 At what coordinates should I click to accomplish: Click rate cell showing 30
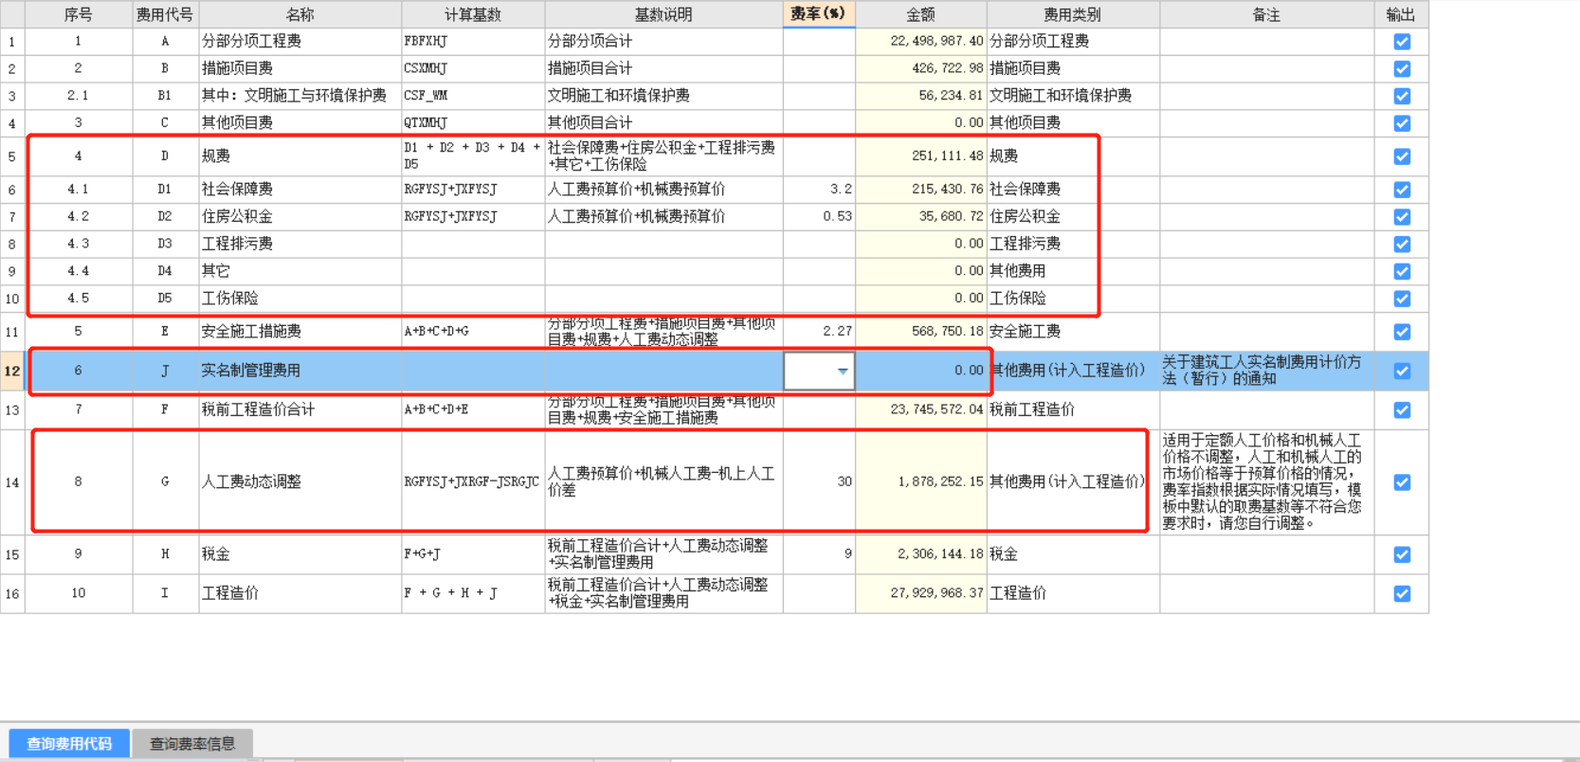coord(819,481)
